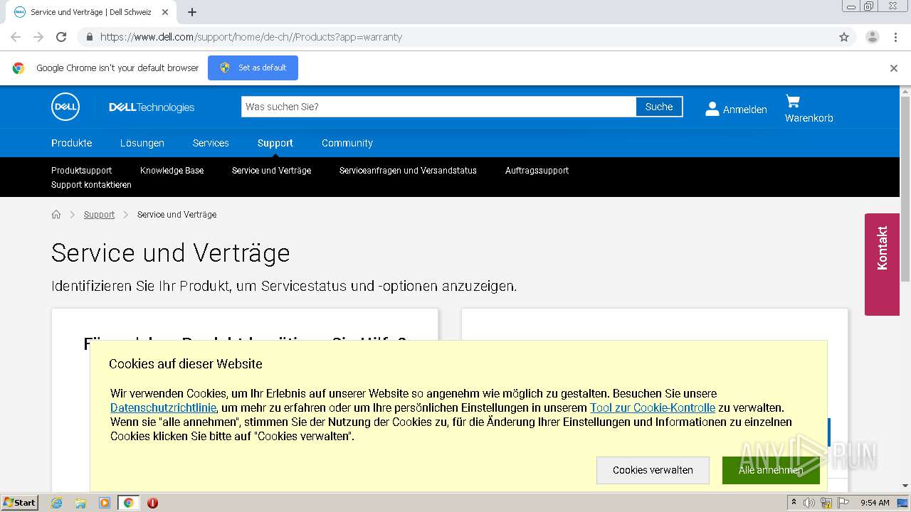This screenshot has height=512, width=911.
Task: View site info via the lock icon
Action: (x=89, y=37)
